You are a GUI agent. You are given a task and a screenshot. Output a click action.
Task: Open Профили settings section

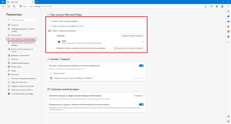(x=22, y=25)
